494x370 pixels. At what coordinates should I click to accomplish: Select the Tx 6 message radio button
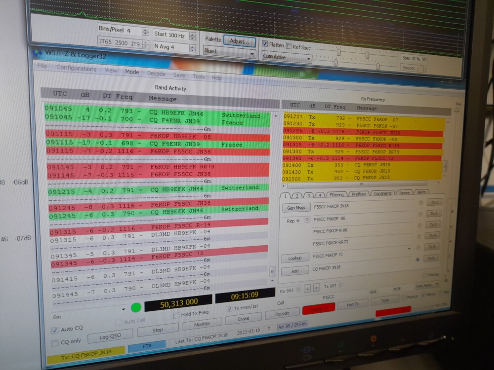coord(418,259)
